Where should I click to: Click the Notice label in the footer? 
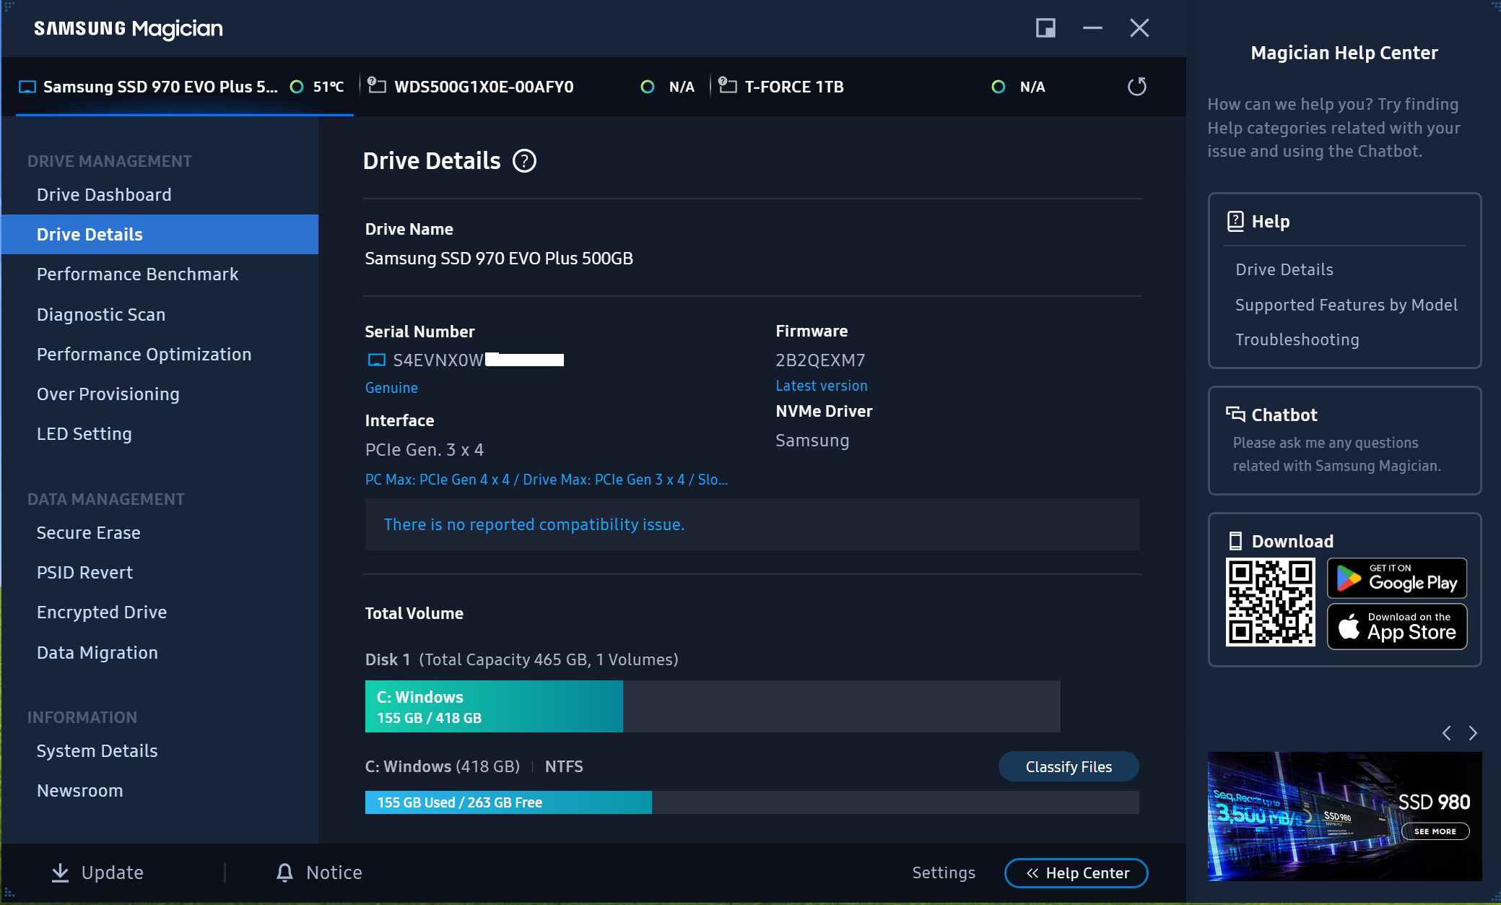tap(334, 872)
